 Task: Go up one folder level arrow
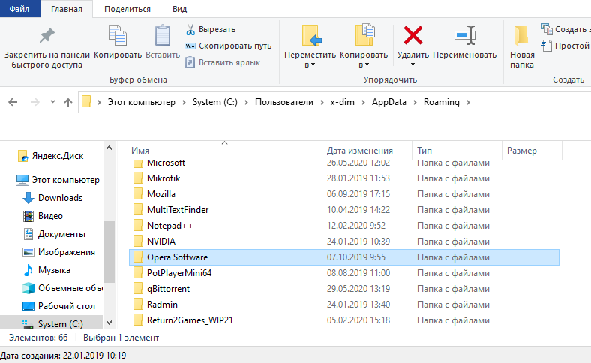(68, 102)
